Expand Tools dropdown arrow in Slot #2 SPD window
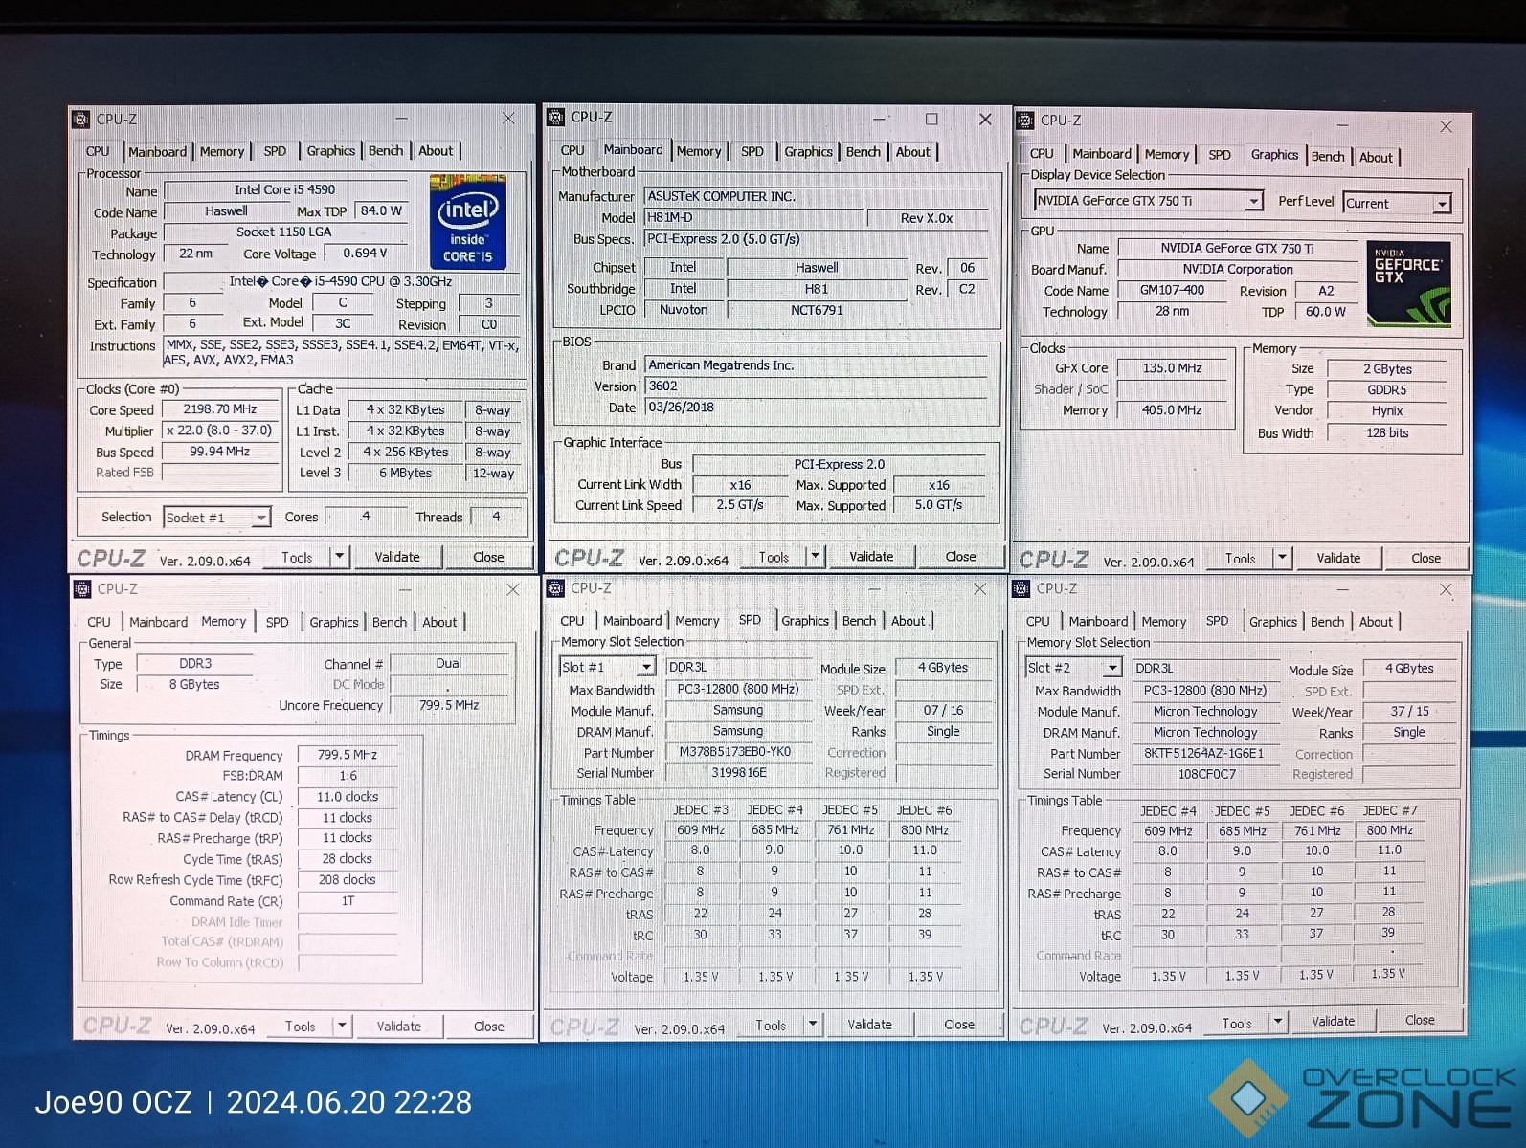This screenshot has width=1526, height=1148. pyautogui.click(x=1277, y=1023)
